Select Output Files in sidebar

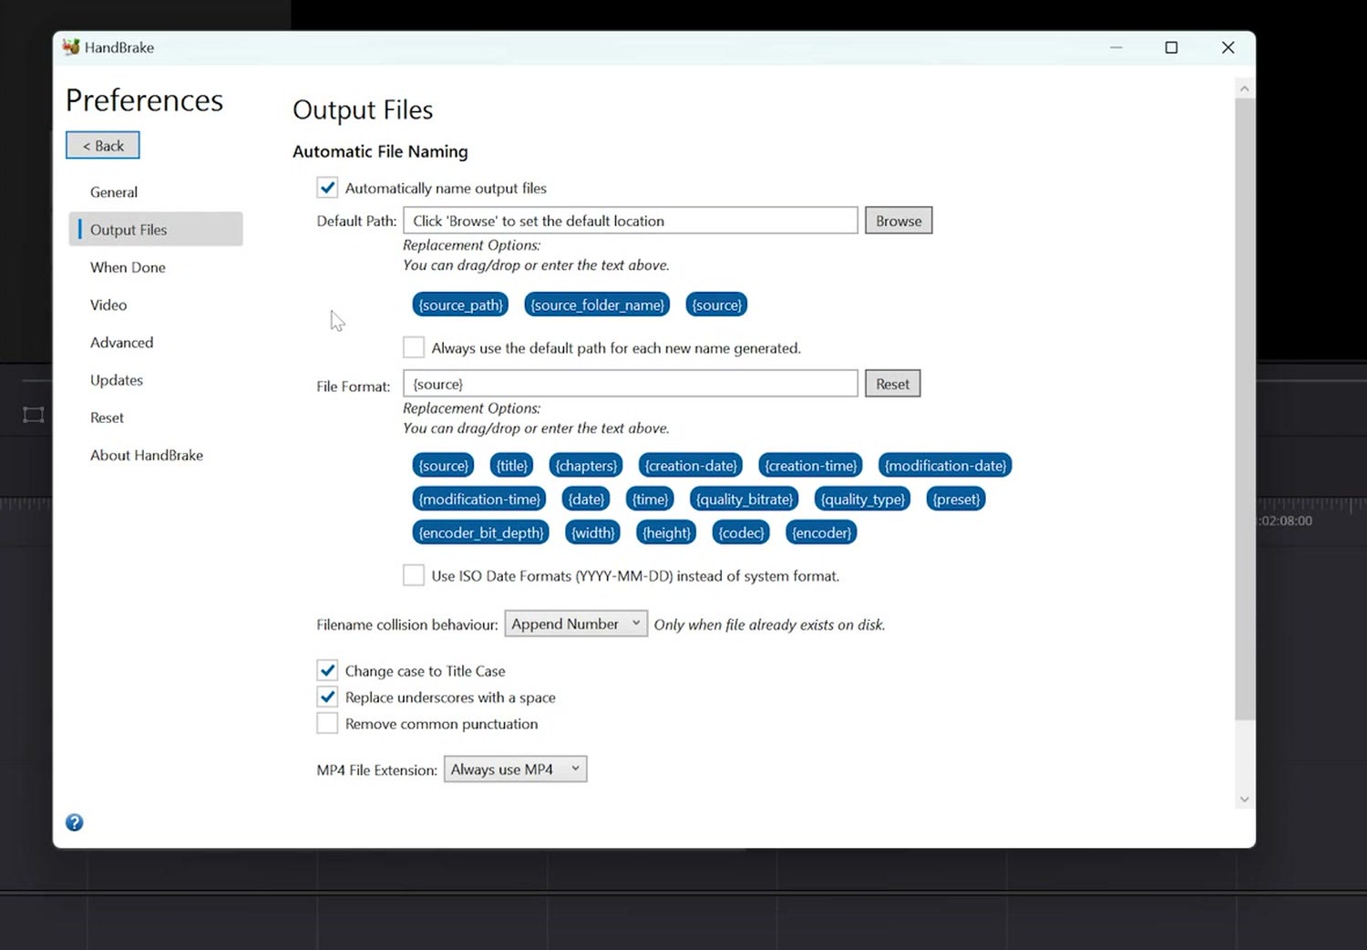(156, 230)
